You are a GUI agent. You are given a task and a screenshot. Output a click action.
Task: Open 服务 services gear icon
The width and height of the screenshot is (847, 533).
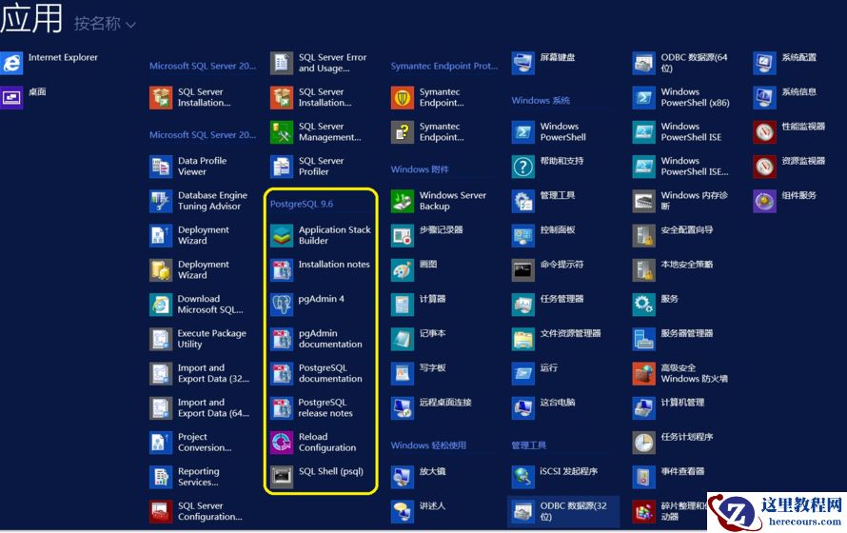click(644, 306)
